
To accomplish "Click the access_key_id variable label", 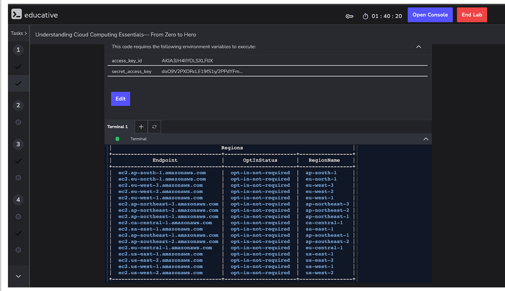I will pos(127,61).
